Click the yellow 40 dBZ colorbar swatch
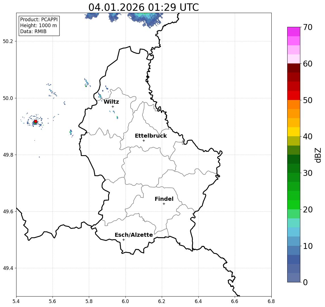 click(x=294, y=132)
